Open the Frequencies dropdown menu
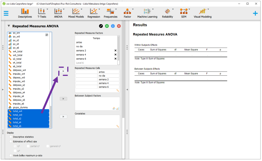 click(x=110, y=13)
